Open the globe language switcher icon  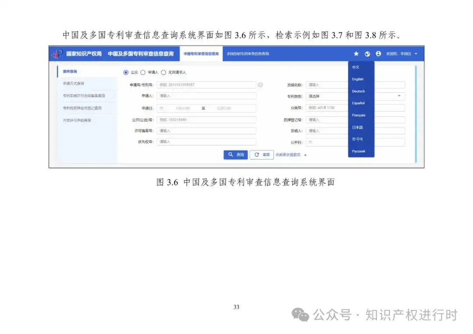367,54
